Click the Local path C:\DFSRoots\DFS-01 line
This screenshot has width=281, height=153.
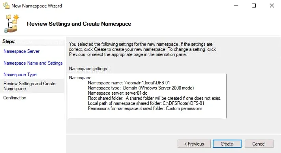coord(146,103)
